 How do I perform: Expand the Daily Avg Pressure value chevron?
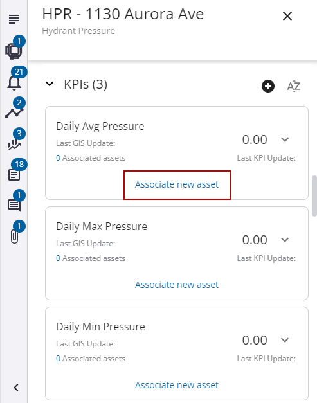pos(285,139)
